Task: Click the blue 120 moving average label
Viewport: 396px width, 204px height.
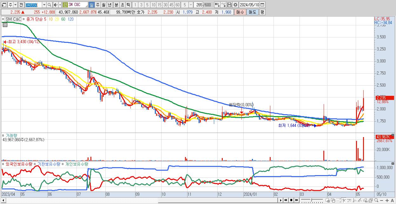Action: [70, 19]
